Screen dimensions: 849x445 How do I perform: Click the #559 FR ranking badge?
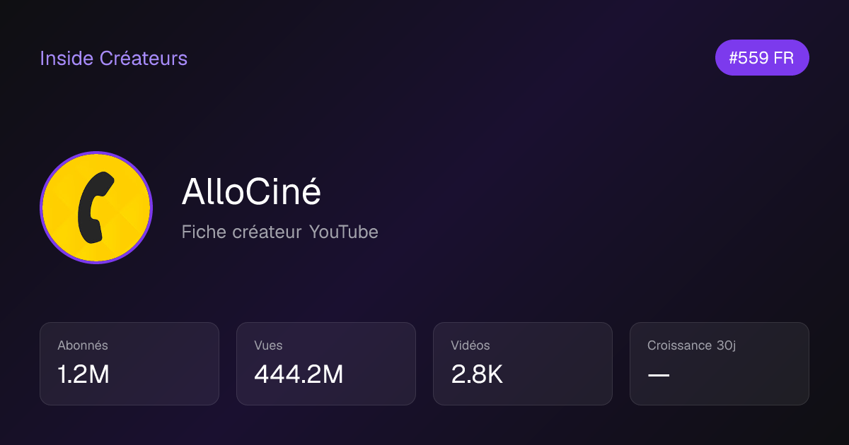pos(762,58)
